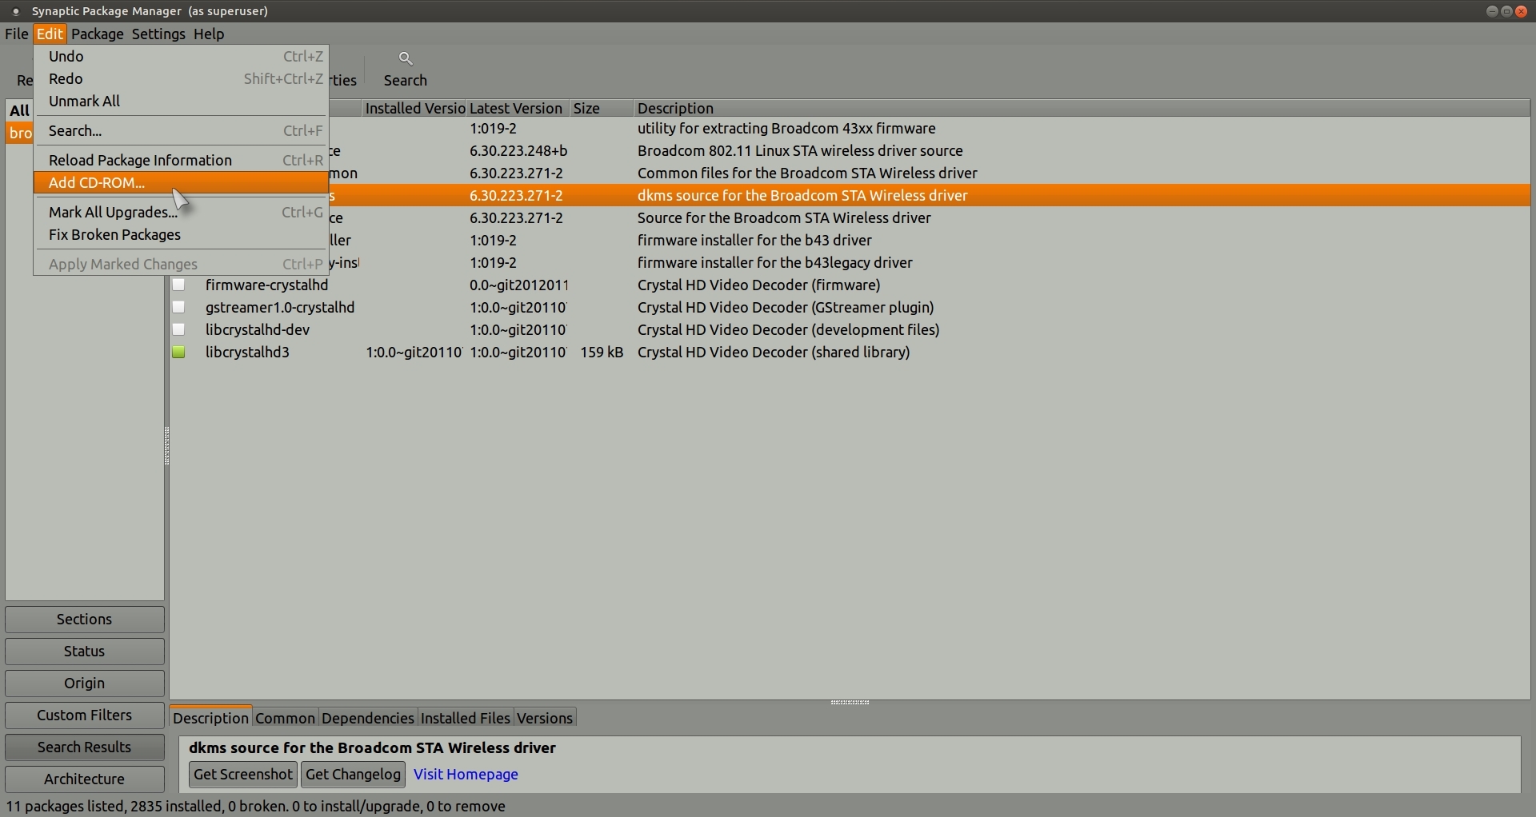1536x817 pixels.
Task: Choose Mark All Upgrades… menu entry
Action: coord(182,212)
